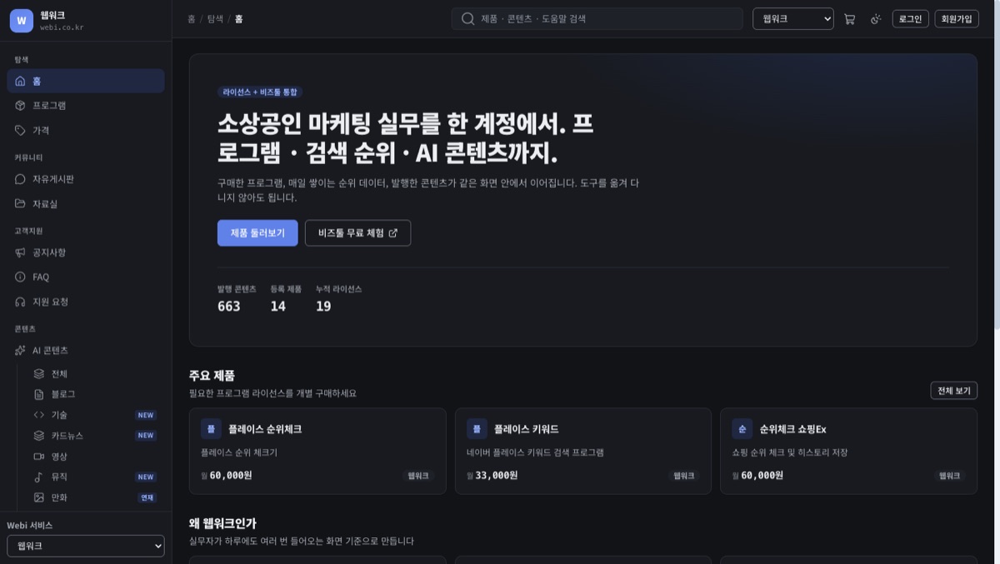Click the headset icon beside 지원 요청
Viewport: 1000px width, 564px height.
[21, 302]
